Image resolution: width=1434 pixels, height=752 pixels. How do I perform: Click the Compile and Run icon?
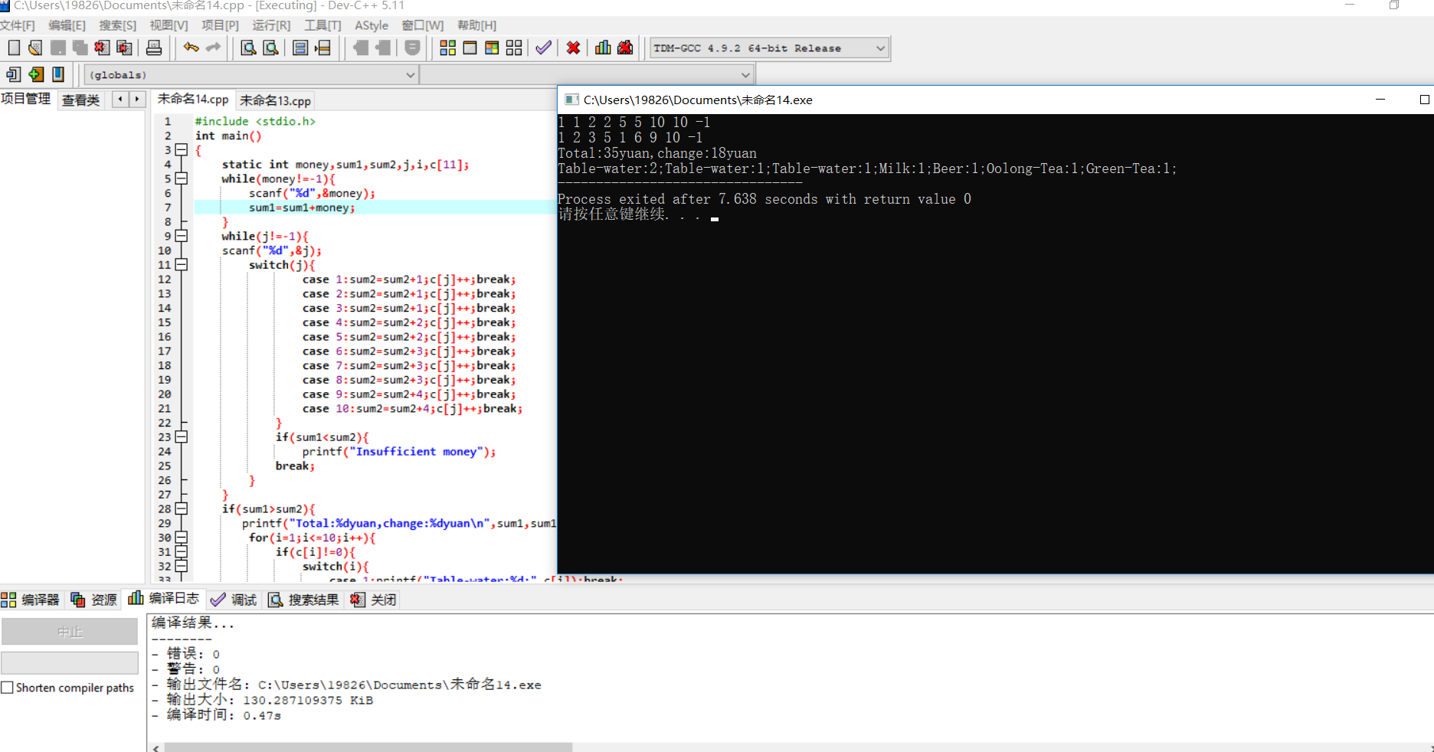point(492,47)
